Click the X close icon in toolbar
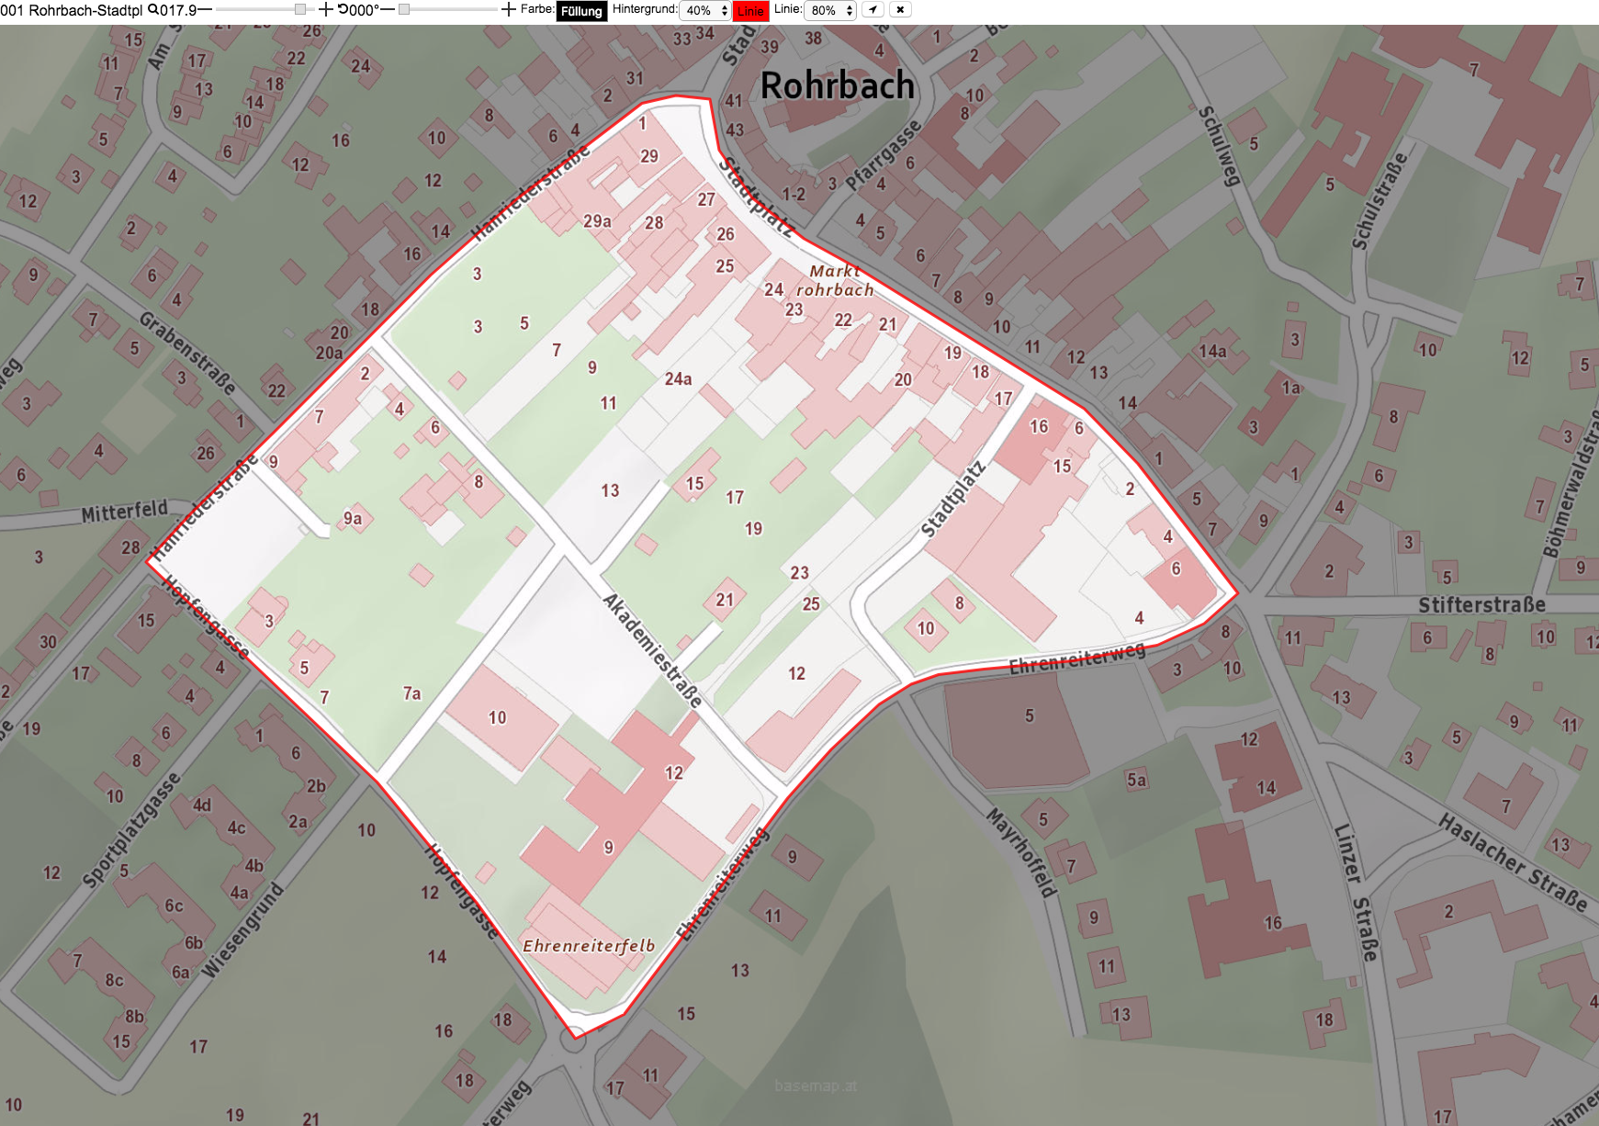The image size is (1599, 1126). tap(900, 9)
